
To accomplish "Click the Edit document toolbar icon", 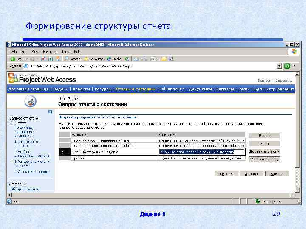I will coord(153,59).
